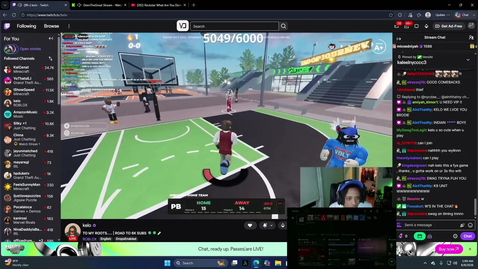Image resolution: width=478 pixels, height=269 pixels.
Task: Click the Update button in browser toolbar
Action: click(x=443, y=15)
